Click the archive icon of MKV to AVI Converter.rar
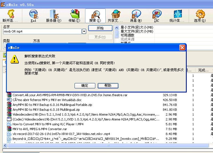 pyautogui.click(x=9, y=129)
